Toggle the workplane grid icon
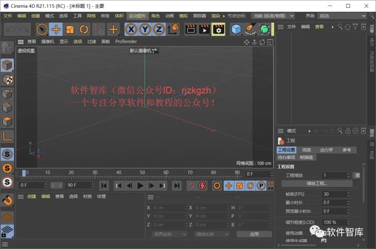 click(7, 218)
